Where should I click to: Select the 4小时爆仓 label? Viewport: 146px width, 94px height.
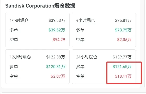86,21
